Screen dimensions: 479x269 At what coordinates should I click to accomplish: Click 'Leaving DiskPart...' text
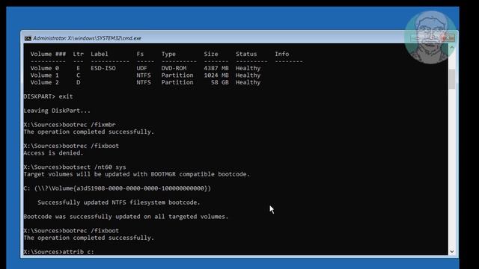[57, 111]
